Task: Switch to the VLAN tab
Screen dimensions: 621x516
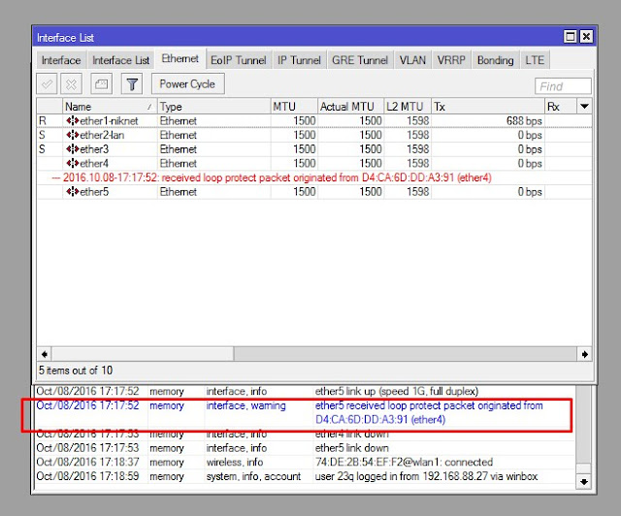Action: (x=412, y=60)
